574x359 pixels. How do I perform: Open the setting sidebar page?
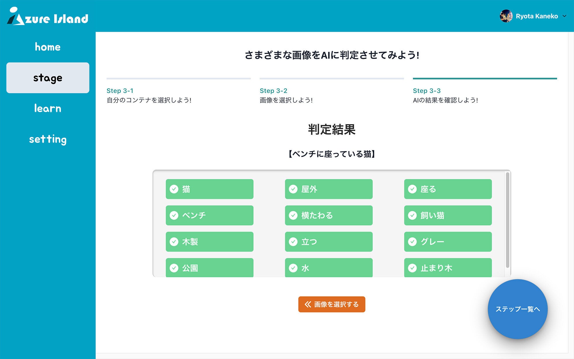pyautogui.click(x=48, y=139)
